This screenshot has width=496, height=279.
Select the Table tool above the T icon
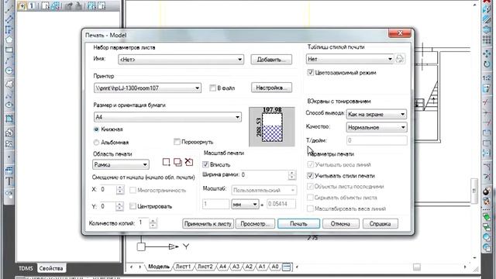point(9,170)
